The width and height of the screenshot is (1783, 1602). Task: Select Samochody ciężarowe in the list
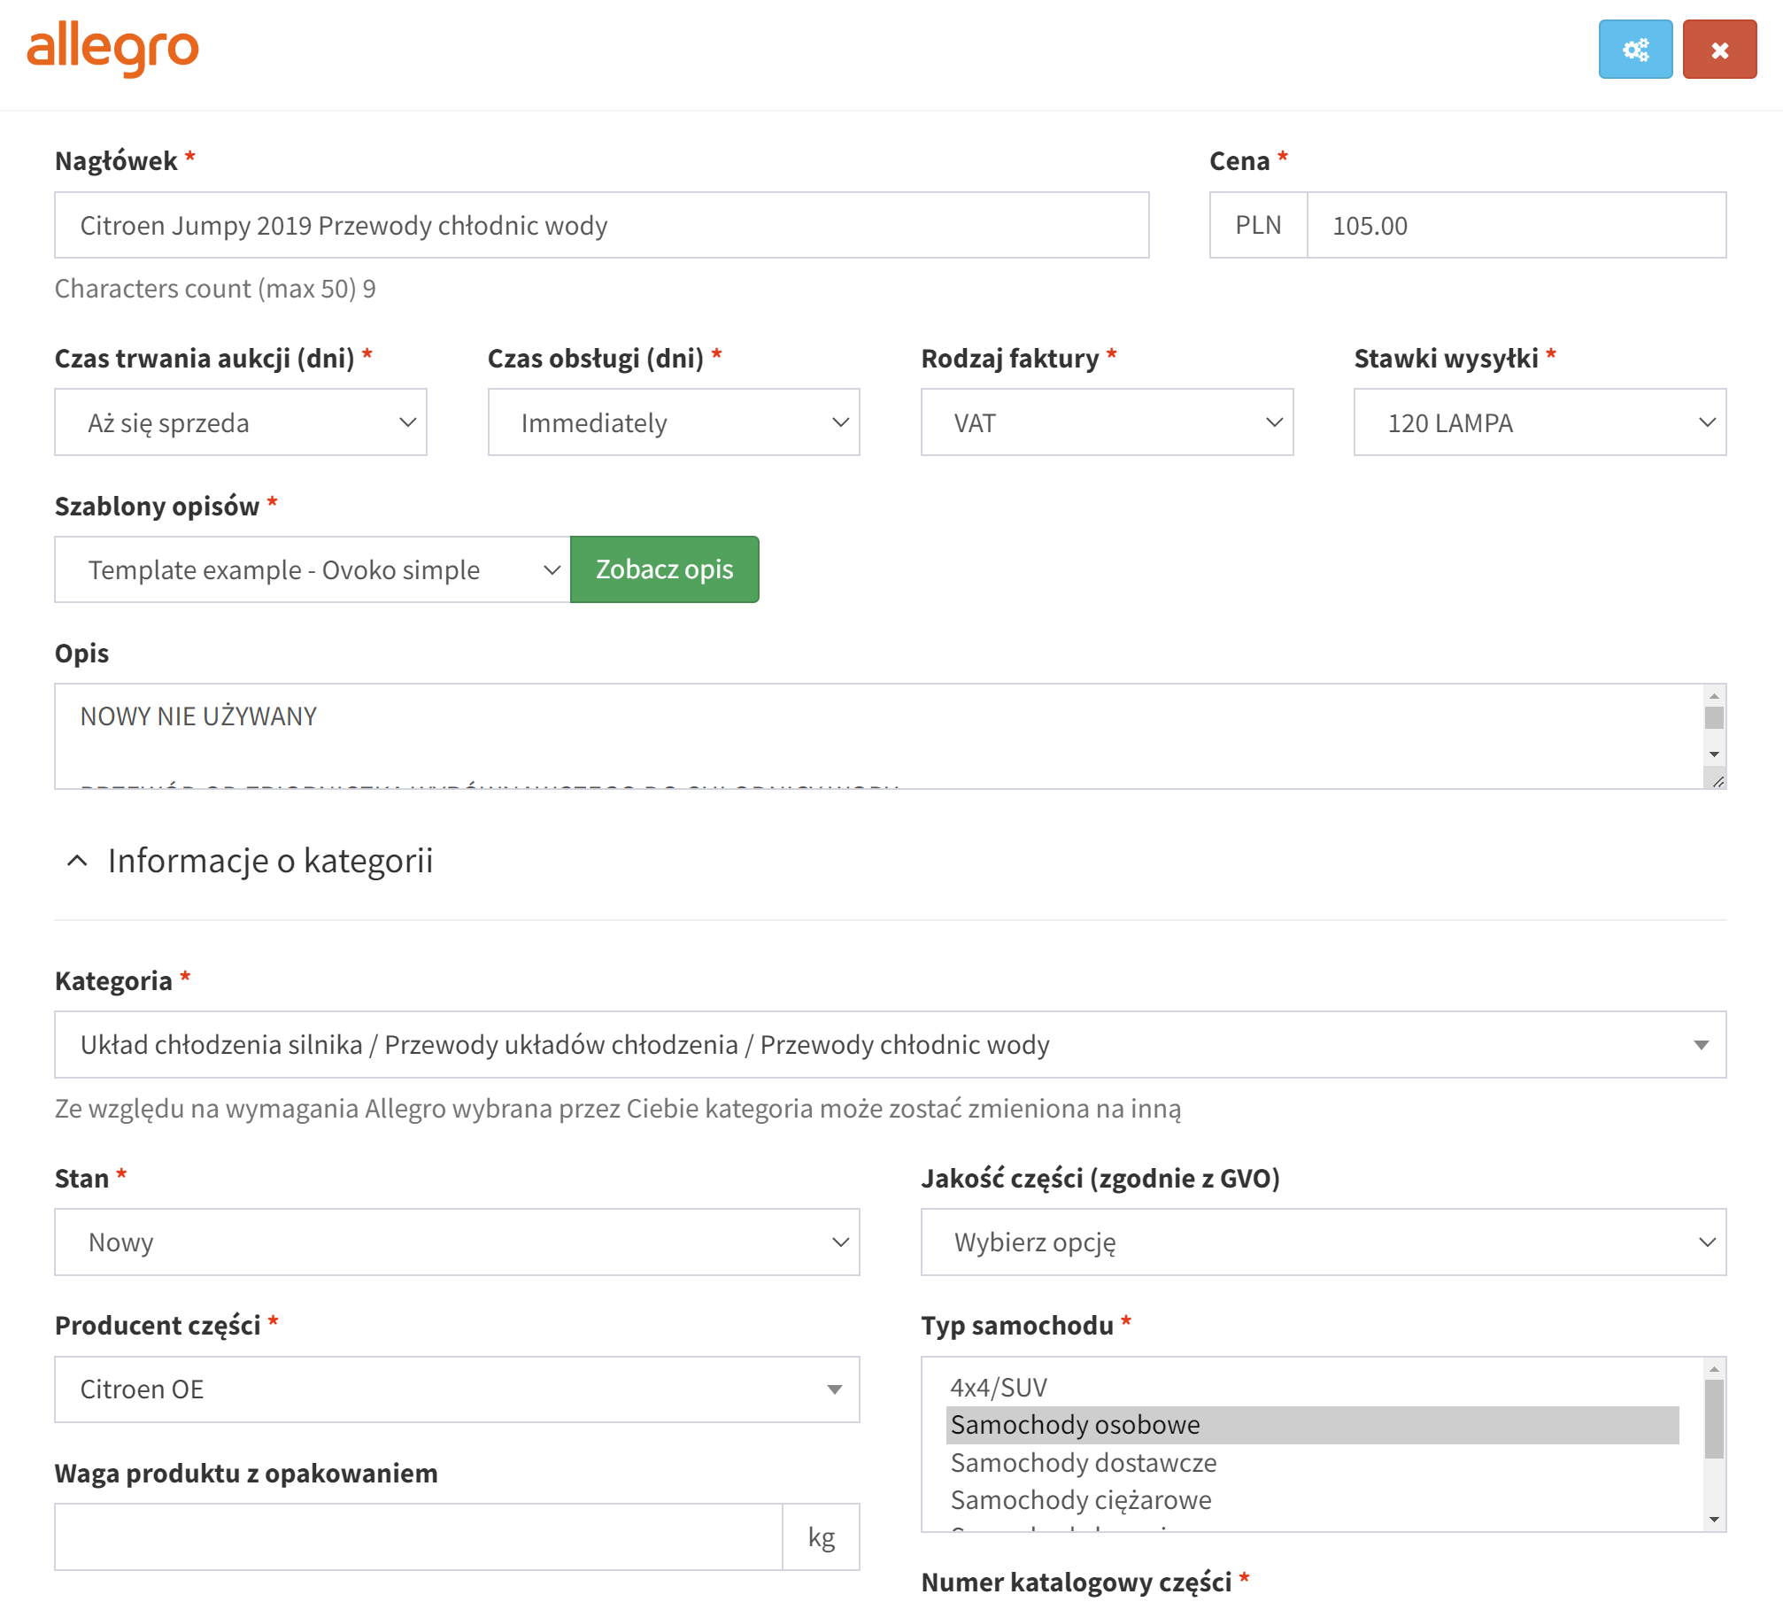coord(1080,1500)
